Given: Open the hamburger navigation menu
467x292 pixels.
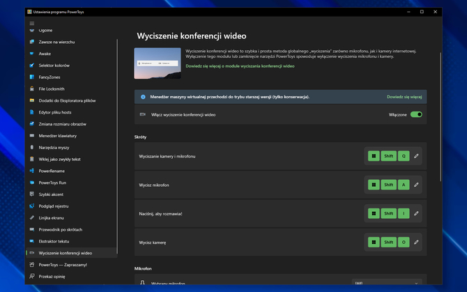Looking at the screenshot, I should click(32, 23).
